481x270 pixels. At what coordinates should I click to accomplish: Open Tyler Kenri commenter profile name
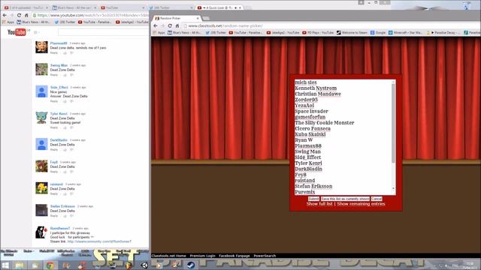[59, 113]
